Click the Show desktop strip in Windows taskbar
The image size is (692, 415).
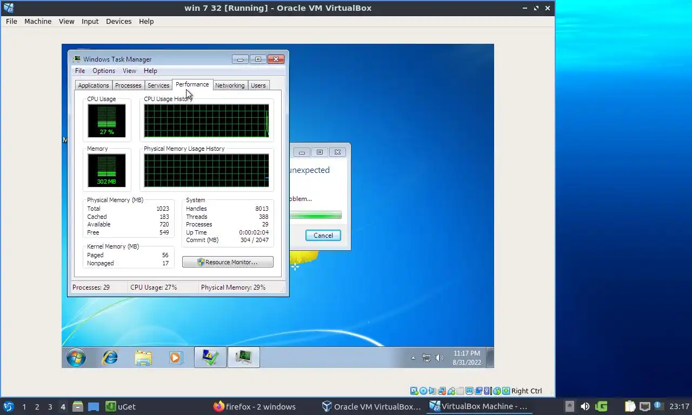(x=490, y=357)
